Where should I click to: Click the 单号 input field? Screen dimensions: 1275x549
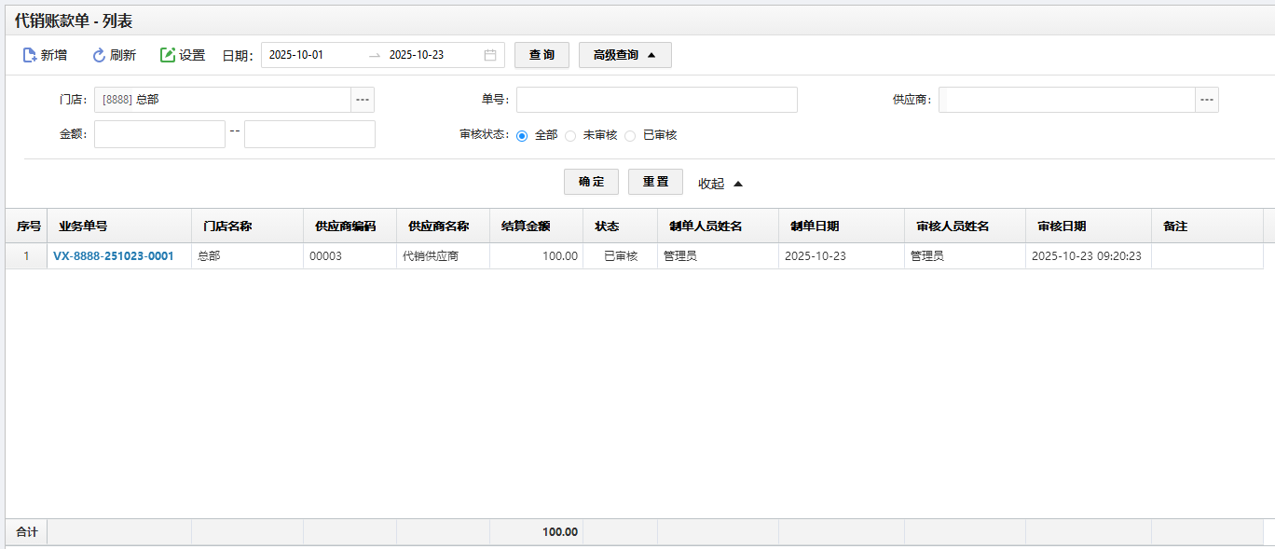tap(656, 100)
